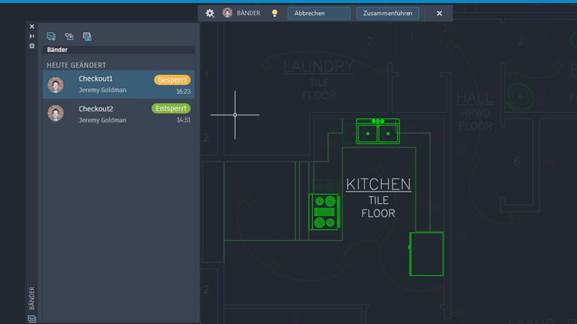
Task: Click the 14:51 timestamp on Checkout2
Action: [x=184, y=120]
